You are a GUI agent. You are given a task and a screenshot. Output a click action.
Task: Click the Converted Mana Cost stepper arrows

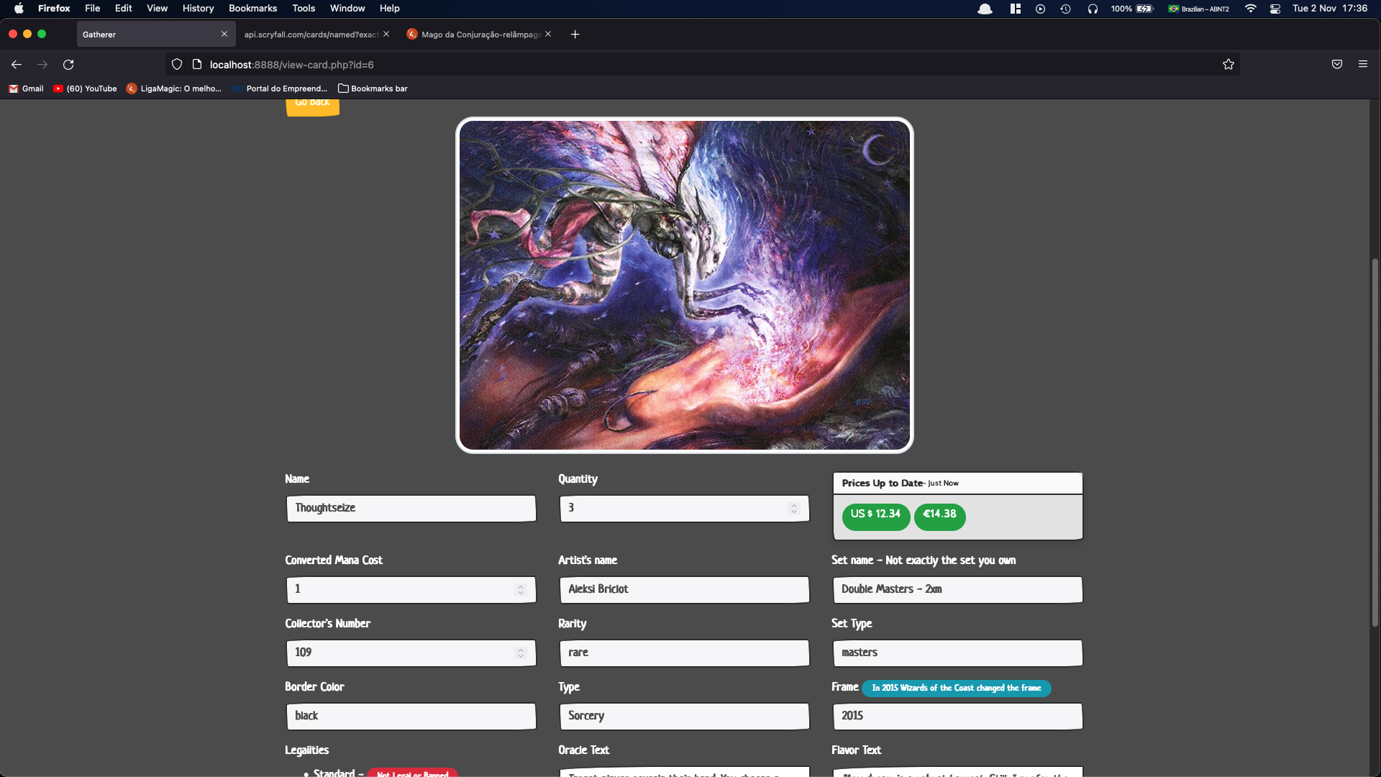tap(521, 590)
